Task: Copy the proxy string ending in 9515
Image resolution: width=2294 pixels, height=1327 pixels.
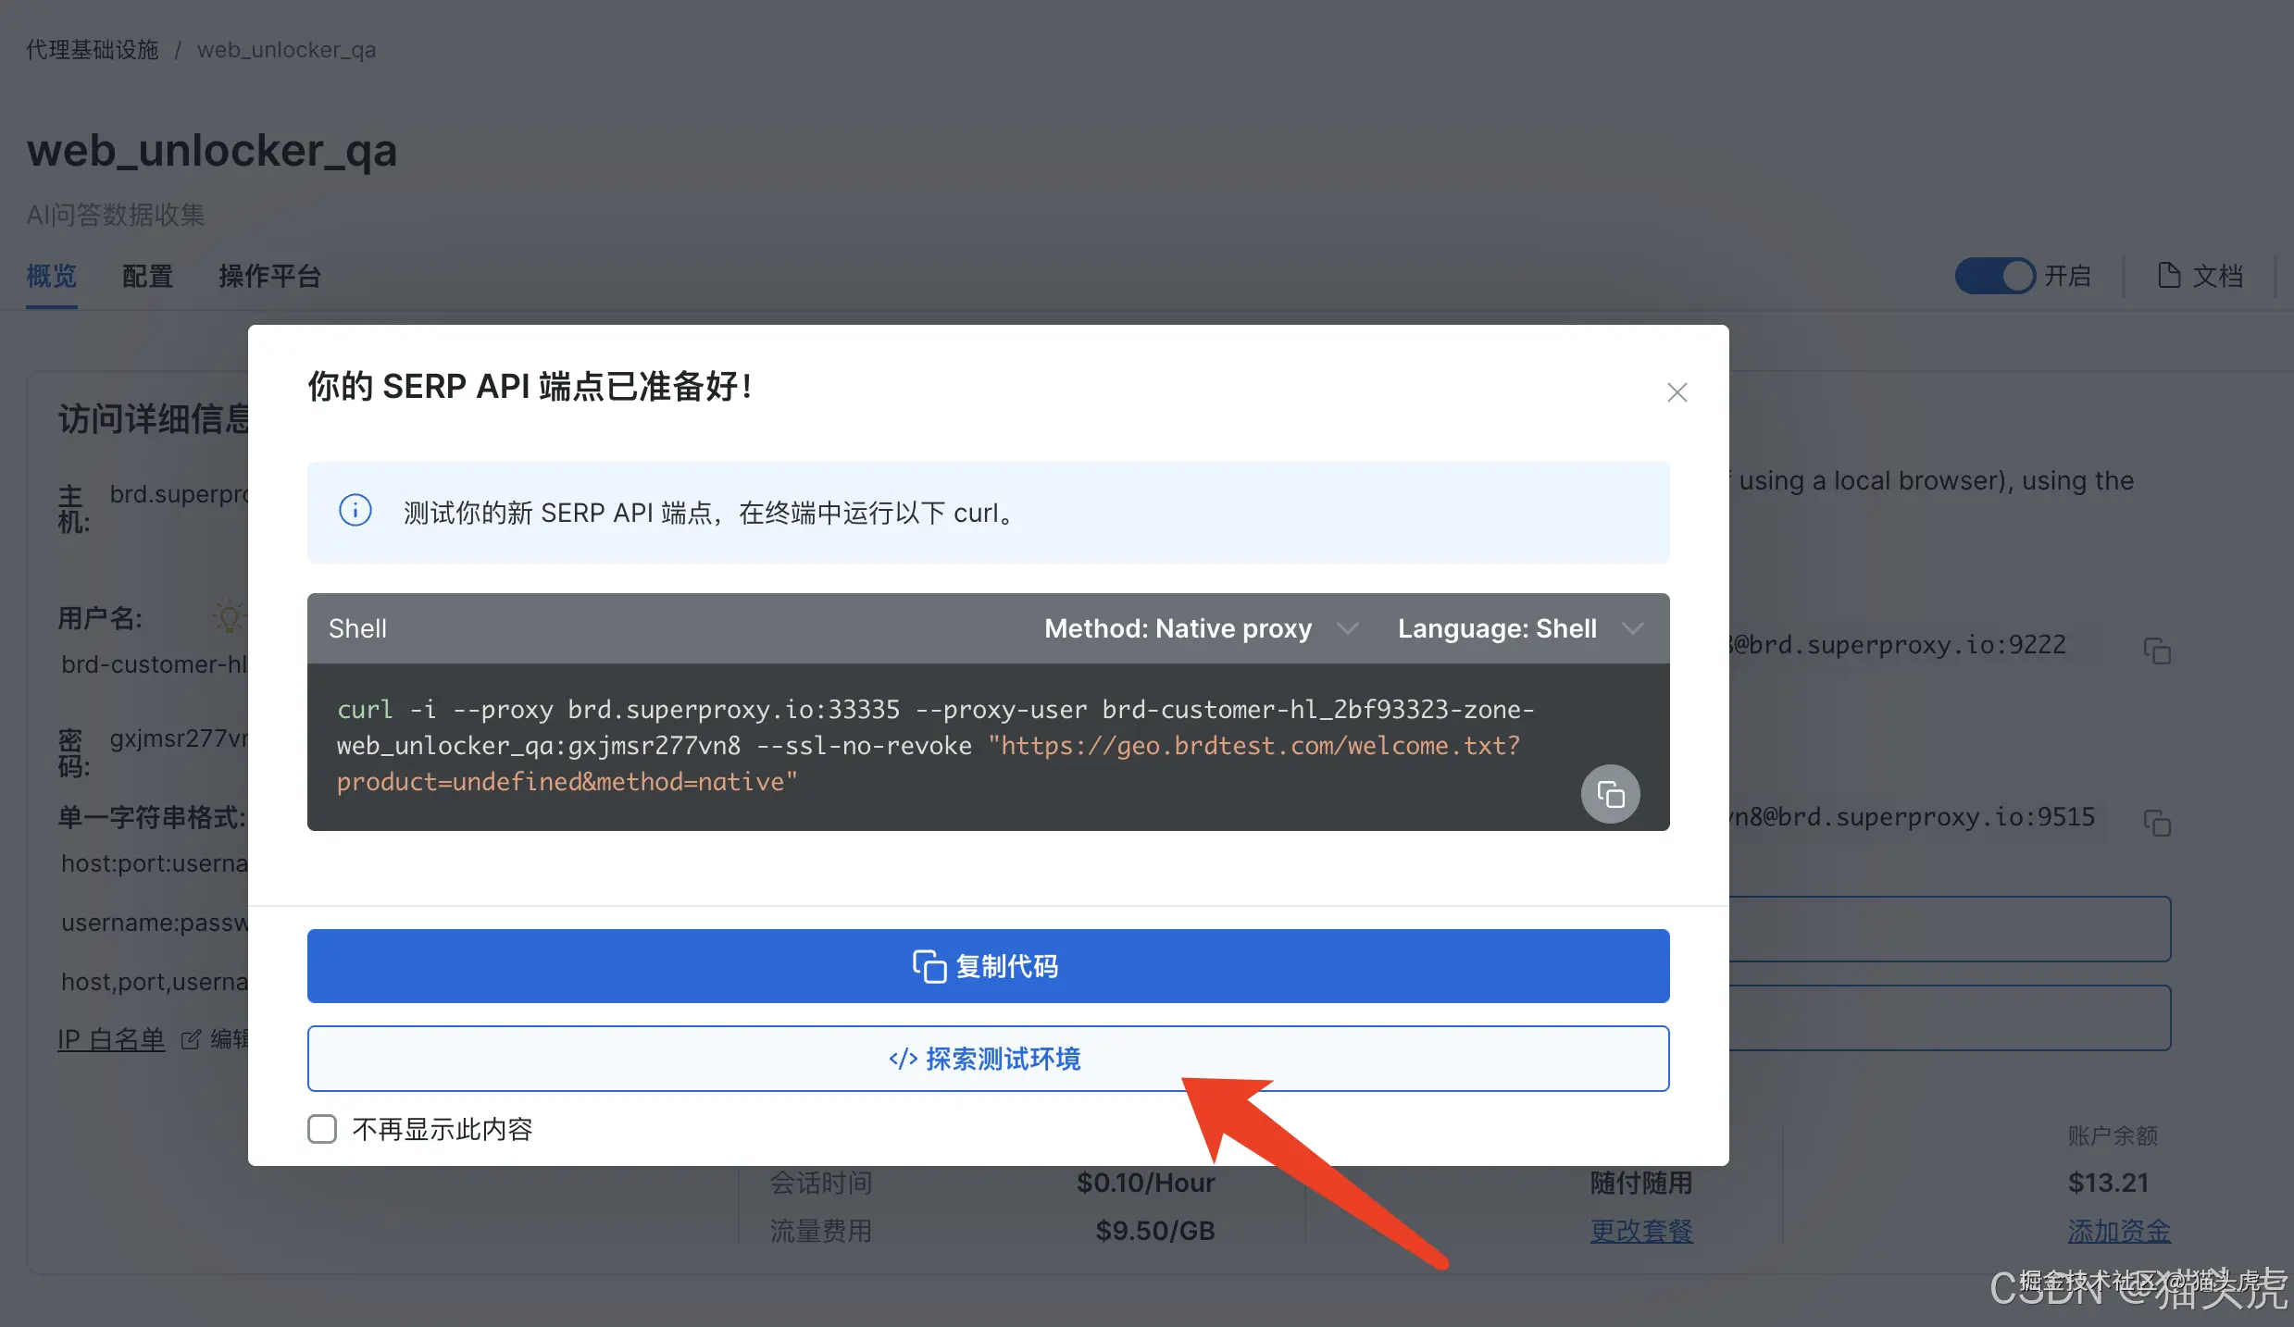Action: 2157,823
